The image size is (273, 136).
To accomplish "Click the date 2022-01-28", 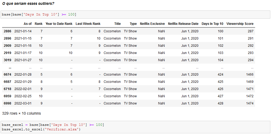I will tap(23, 74).
